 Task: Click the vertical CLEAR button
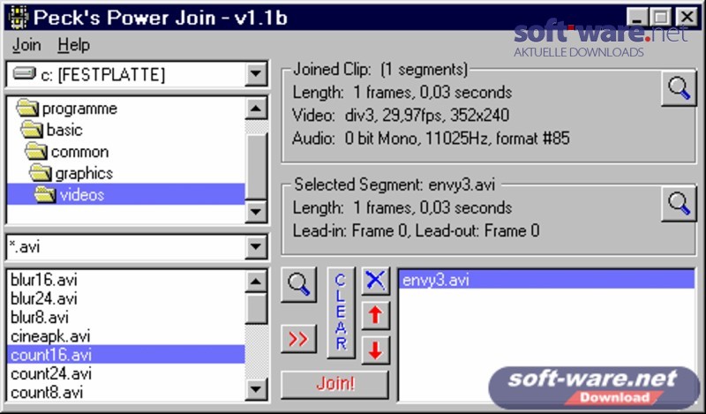(341, 312)
